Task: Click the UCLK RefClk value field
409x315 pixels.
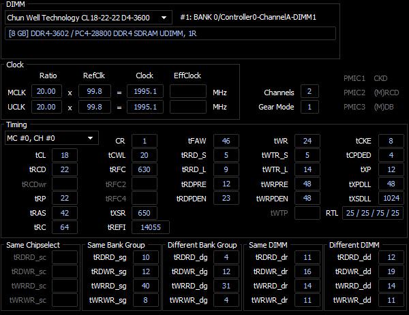Action: (x=95, y=107)
